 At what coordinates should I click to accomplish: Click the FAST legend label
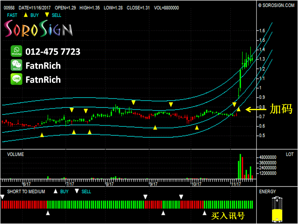(x=12, y=15)
